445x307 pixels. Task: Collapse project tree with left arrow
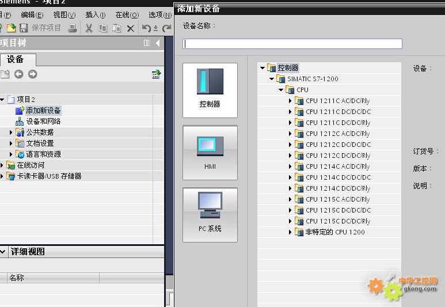pyautogui.click(x=158, y=43)
